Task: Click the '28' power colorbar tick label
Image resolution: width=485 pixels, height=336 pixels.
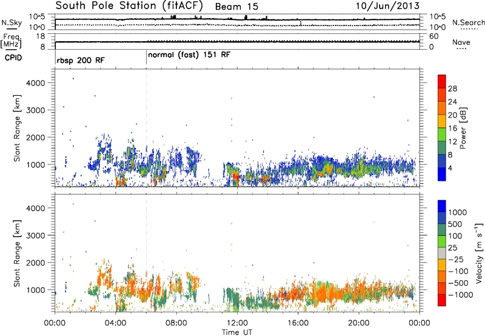Action: click(452, 89)
